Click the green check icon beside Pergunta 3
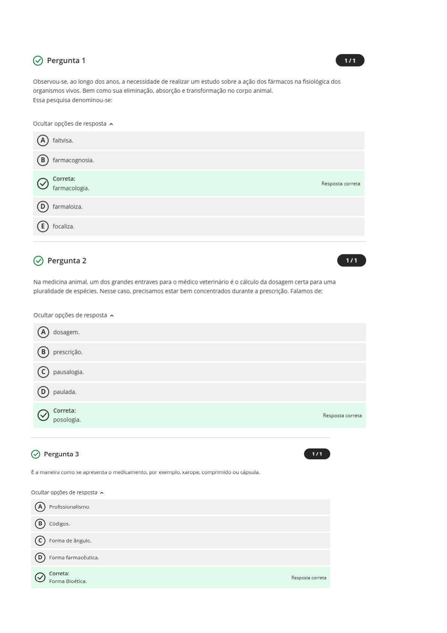 [x=36, y=454]
